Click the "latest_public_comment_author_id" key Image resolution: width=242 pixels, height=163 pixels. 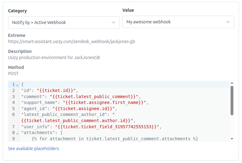tap(64, 115)
